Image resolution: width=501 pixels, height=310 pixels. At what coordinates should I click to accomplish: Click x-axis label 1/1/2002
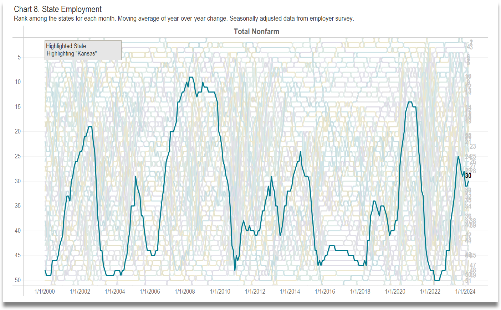(x=80, y=291)
